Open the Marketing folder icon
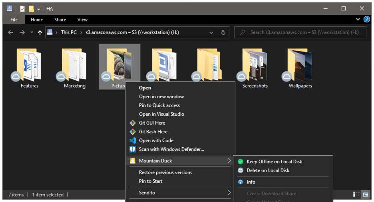374x202 pixels. coord(74,65)
